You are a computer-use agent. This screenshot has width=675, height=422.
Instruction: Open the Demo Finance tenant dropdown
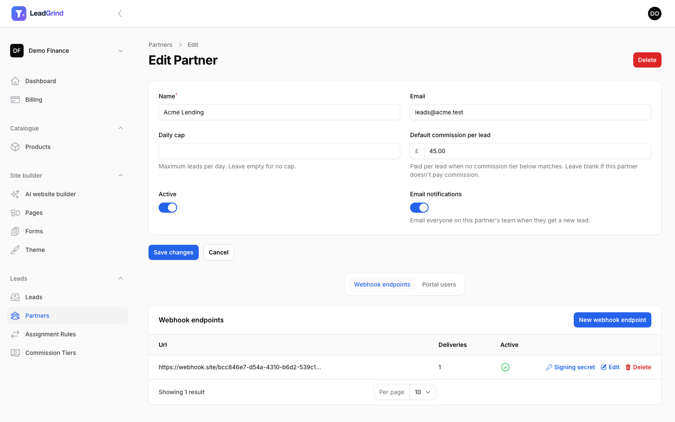[67, 51]
